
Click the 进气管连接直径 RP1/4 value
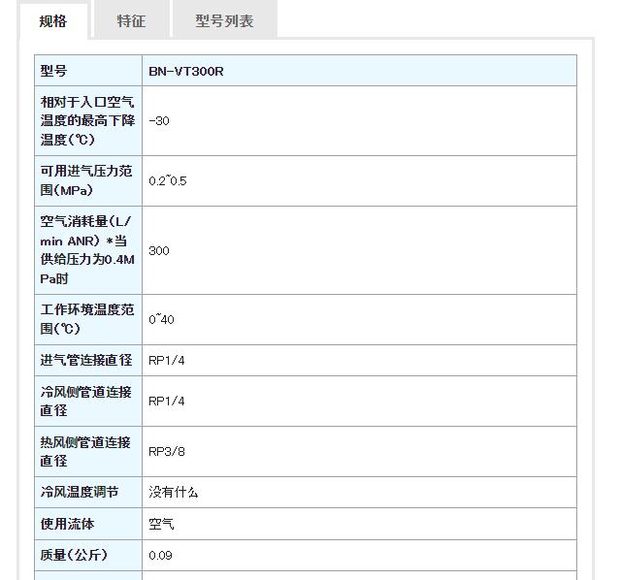pyautogui.click(x=167, y=360)
